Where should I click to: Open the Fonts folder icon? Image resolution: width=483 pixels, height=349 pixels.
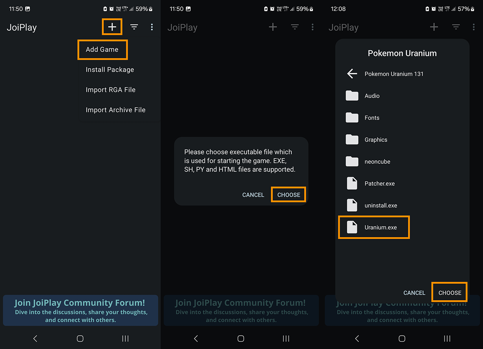coord(352,118)
